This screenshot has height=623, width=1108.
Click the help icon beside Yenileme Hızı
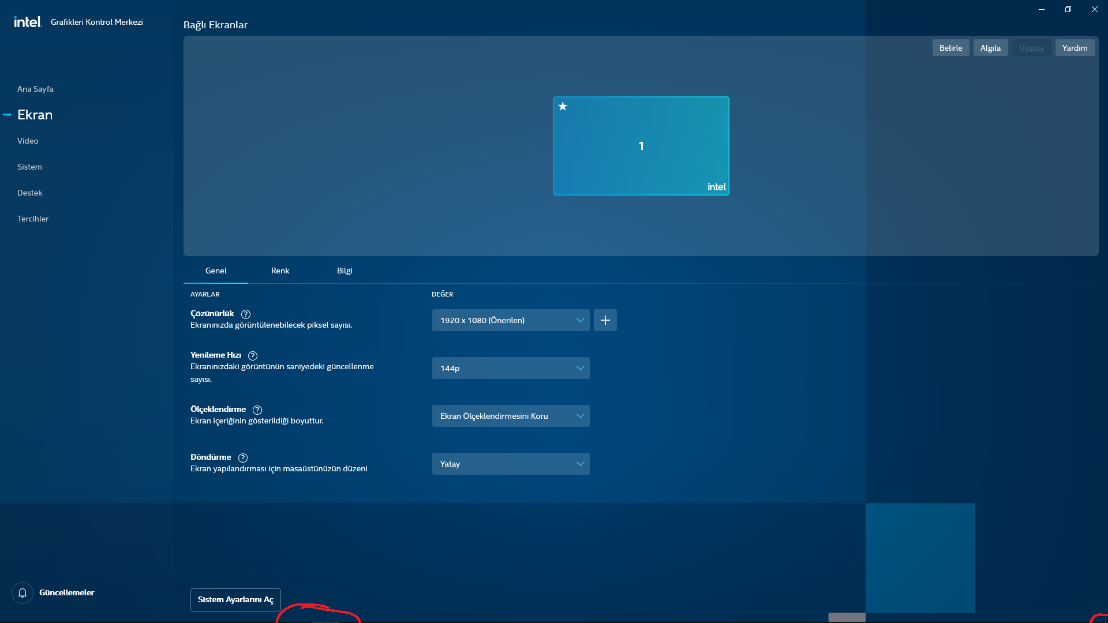[x=253, y=356]
